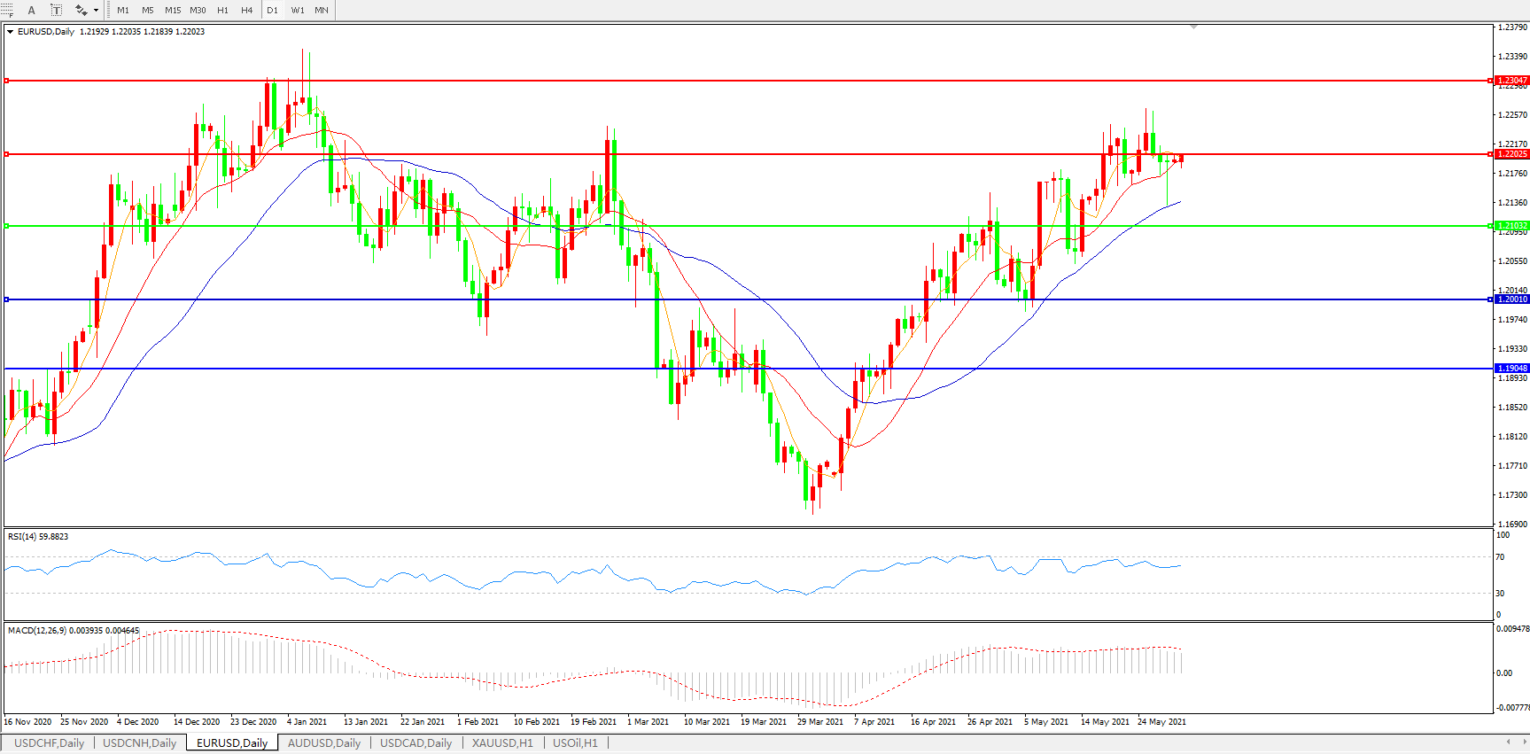Click the arrows objects tool icon
1530x754 pixels.
click(x=81, y=11)
